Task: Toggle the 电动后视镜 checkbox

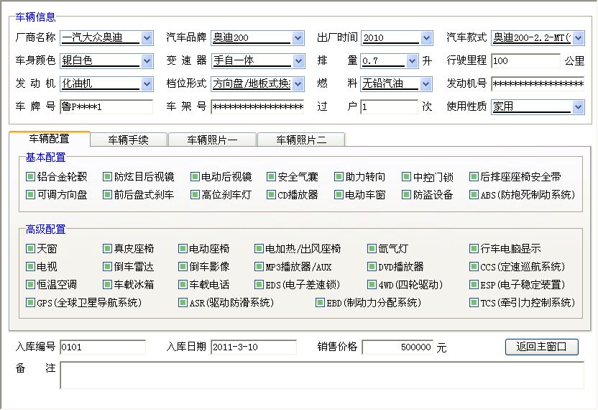Action: pyautogui.click(x=195, y=176)
